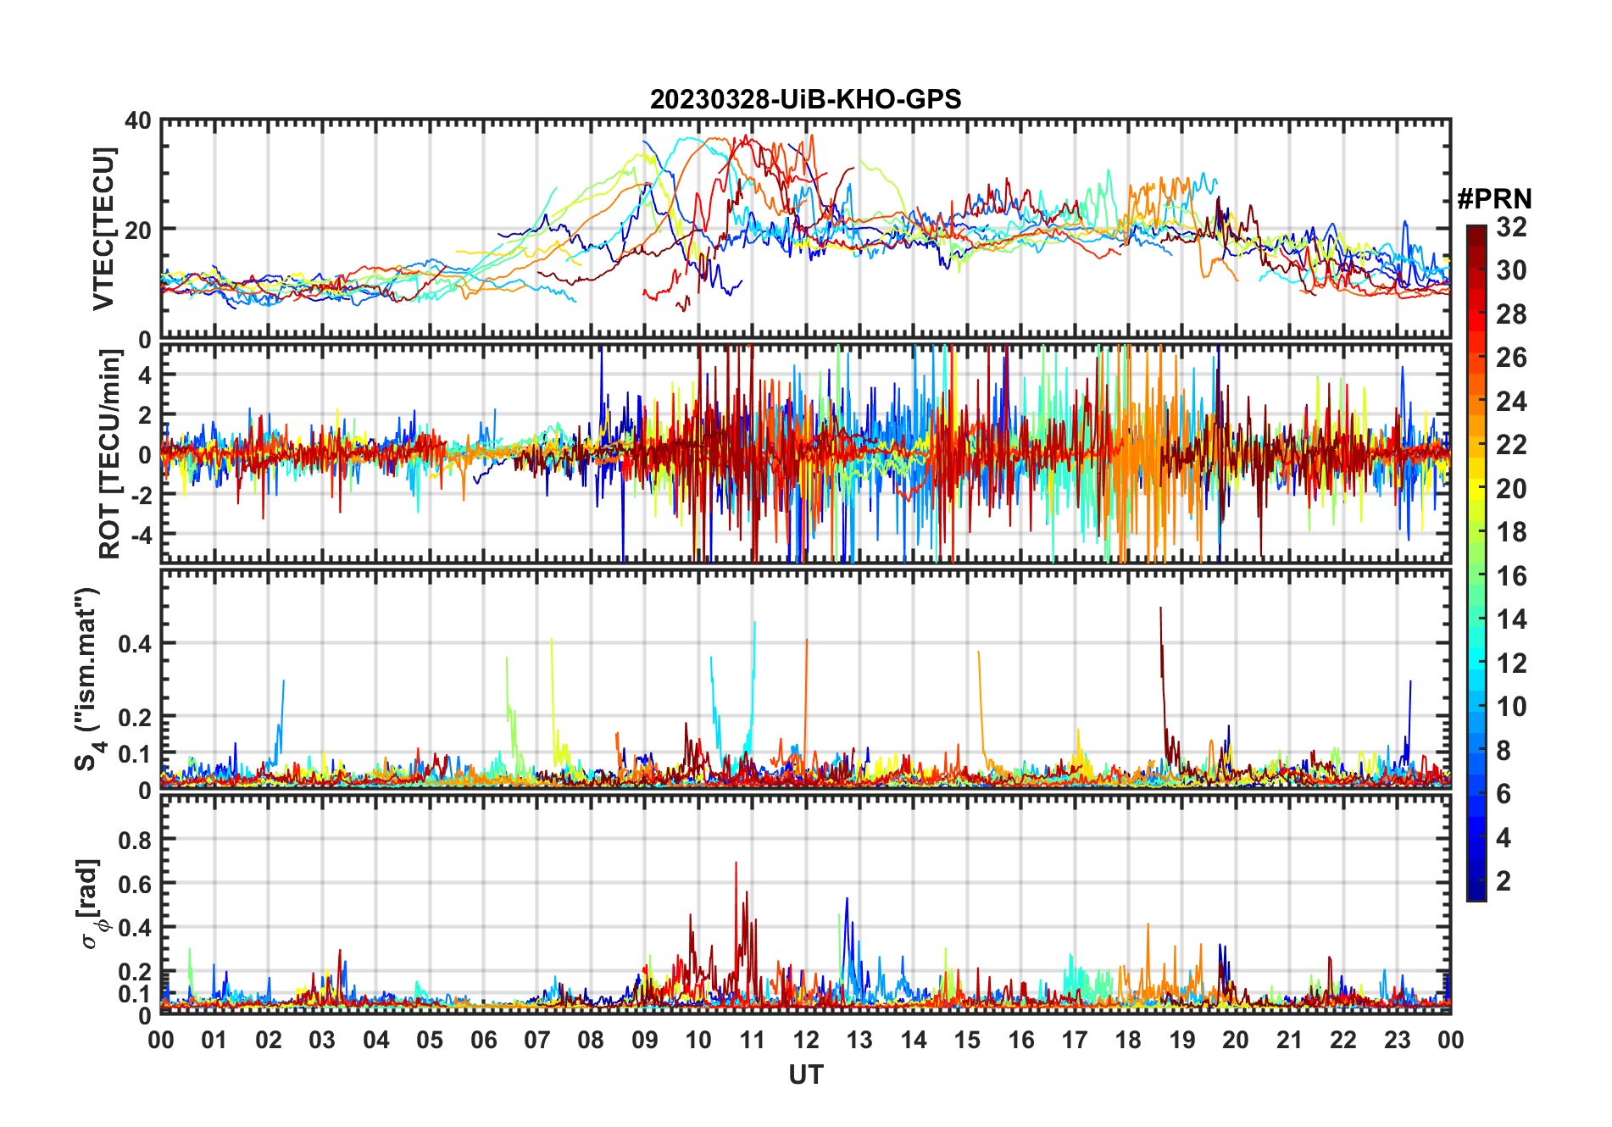
Task: Click the -2 tick on the ROT axis
Action: click(142, 495)
